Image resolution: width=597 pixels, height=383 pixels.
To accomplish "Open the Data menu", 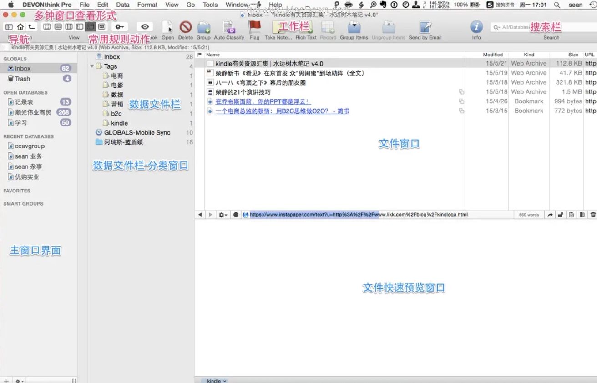I will coord(123,5).
